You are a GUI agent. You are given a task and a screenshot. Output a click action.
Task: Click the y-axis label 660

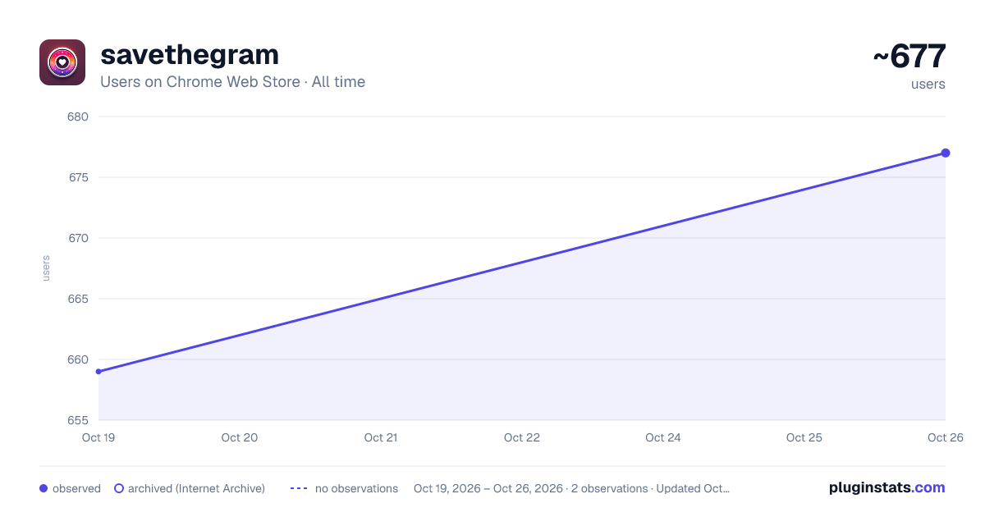pyautogui.click(x=77, y=359)
